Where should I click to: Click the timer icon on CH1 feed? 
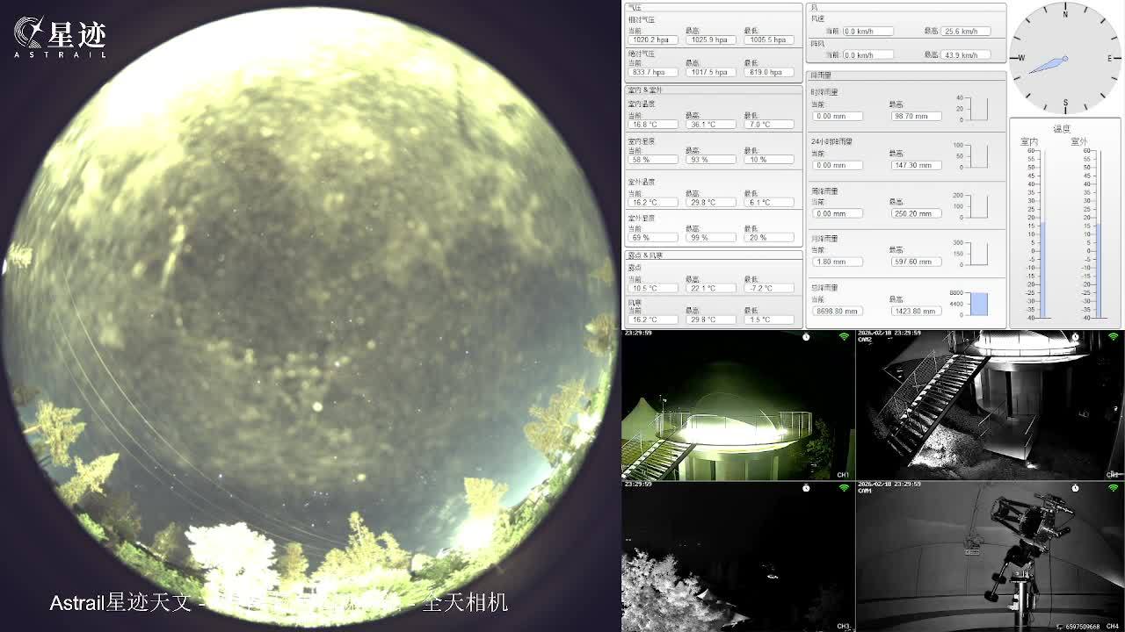click(806, 337)
